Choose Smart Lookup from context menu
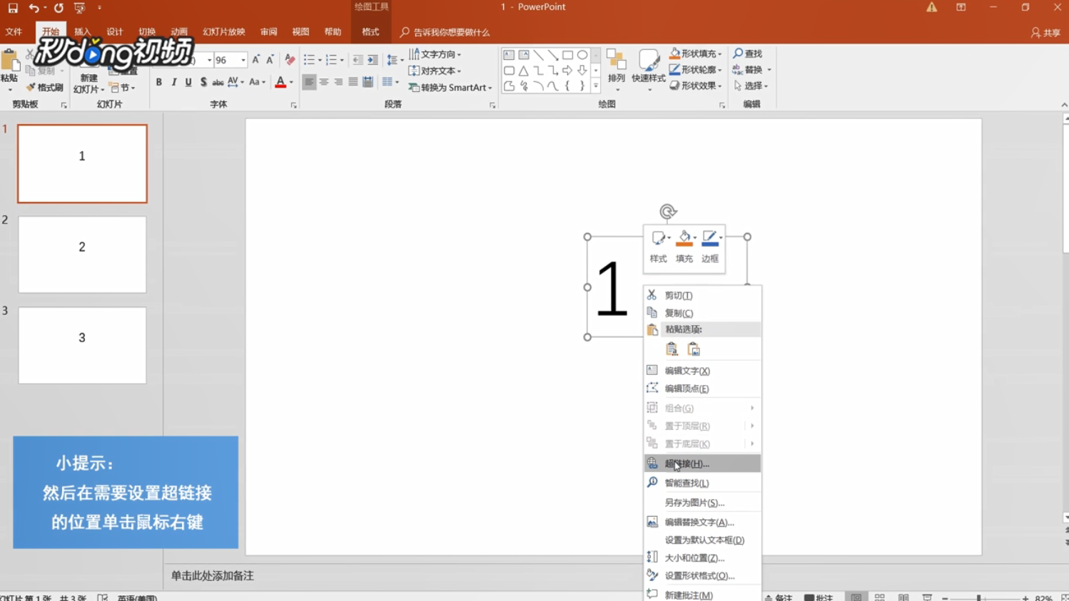This screenshot has height=601, width=1069. tap(702, 483)
